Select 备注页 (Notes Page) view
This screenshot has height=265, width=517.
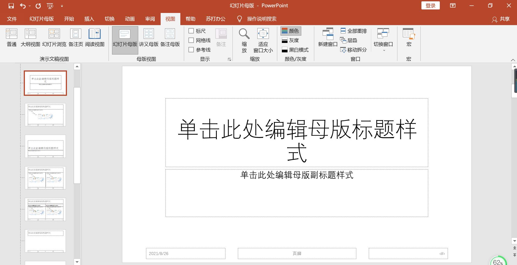coord(76,38)
